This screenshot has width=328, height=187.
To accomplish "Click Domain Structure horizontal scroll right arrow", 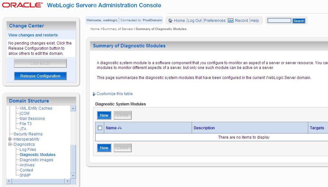I will coord(67,181).
